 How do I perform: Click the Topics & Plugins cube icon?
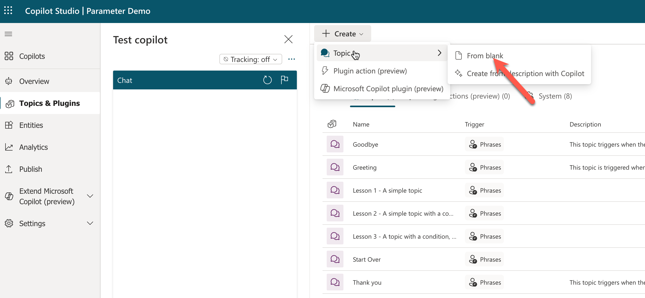pyautogui.click(x=10, y=104)
